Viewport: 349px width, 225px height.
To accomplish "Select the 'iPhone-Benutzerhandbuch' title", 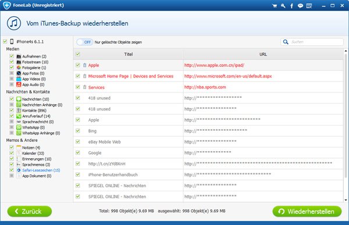I will click(x=113, y=174).
